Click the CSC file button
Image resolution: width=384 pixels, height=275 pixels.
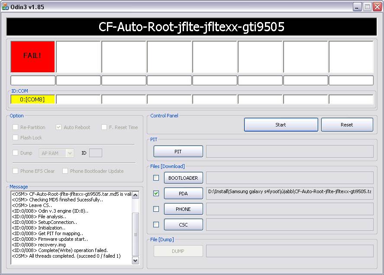pyautogui.click(x=184, y=225)
